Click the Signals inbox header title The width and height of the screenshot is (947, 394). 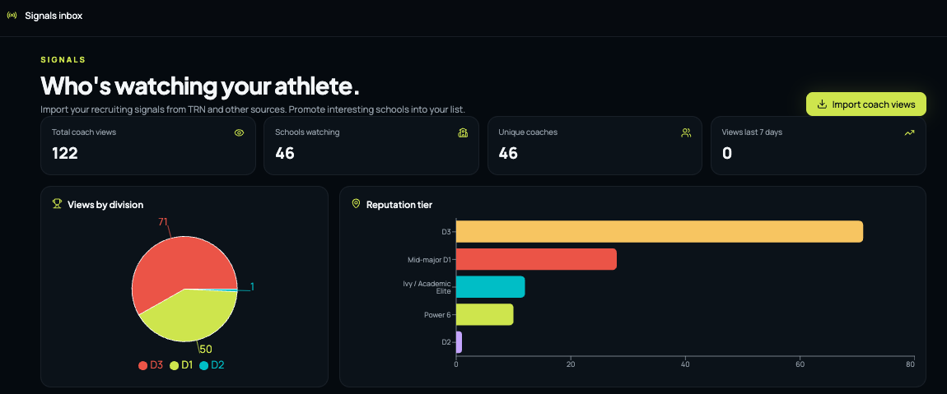pos(54,16)
